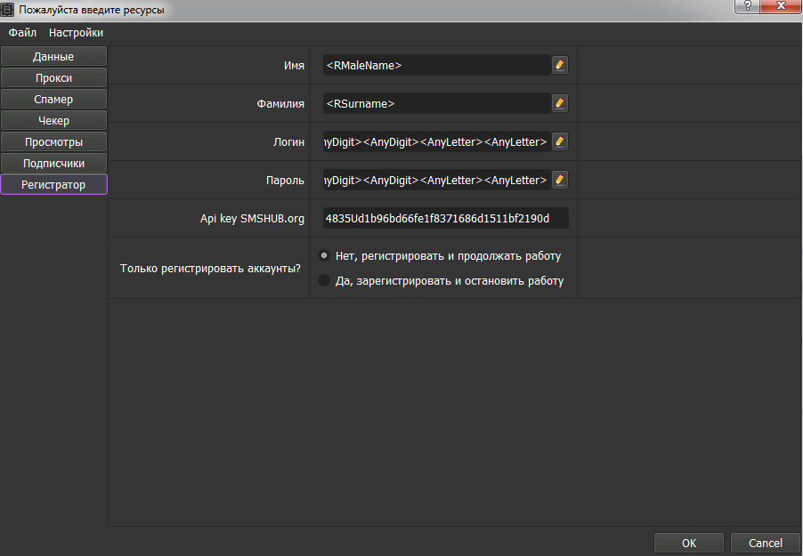Image resolution: width=803 pixels, height=556 pixels.
Task: Click the application icon in the title bar
Action: coord(8,10)
